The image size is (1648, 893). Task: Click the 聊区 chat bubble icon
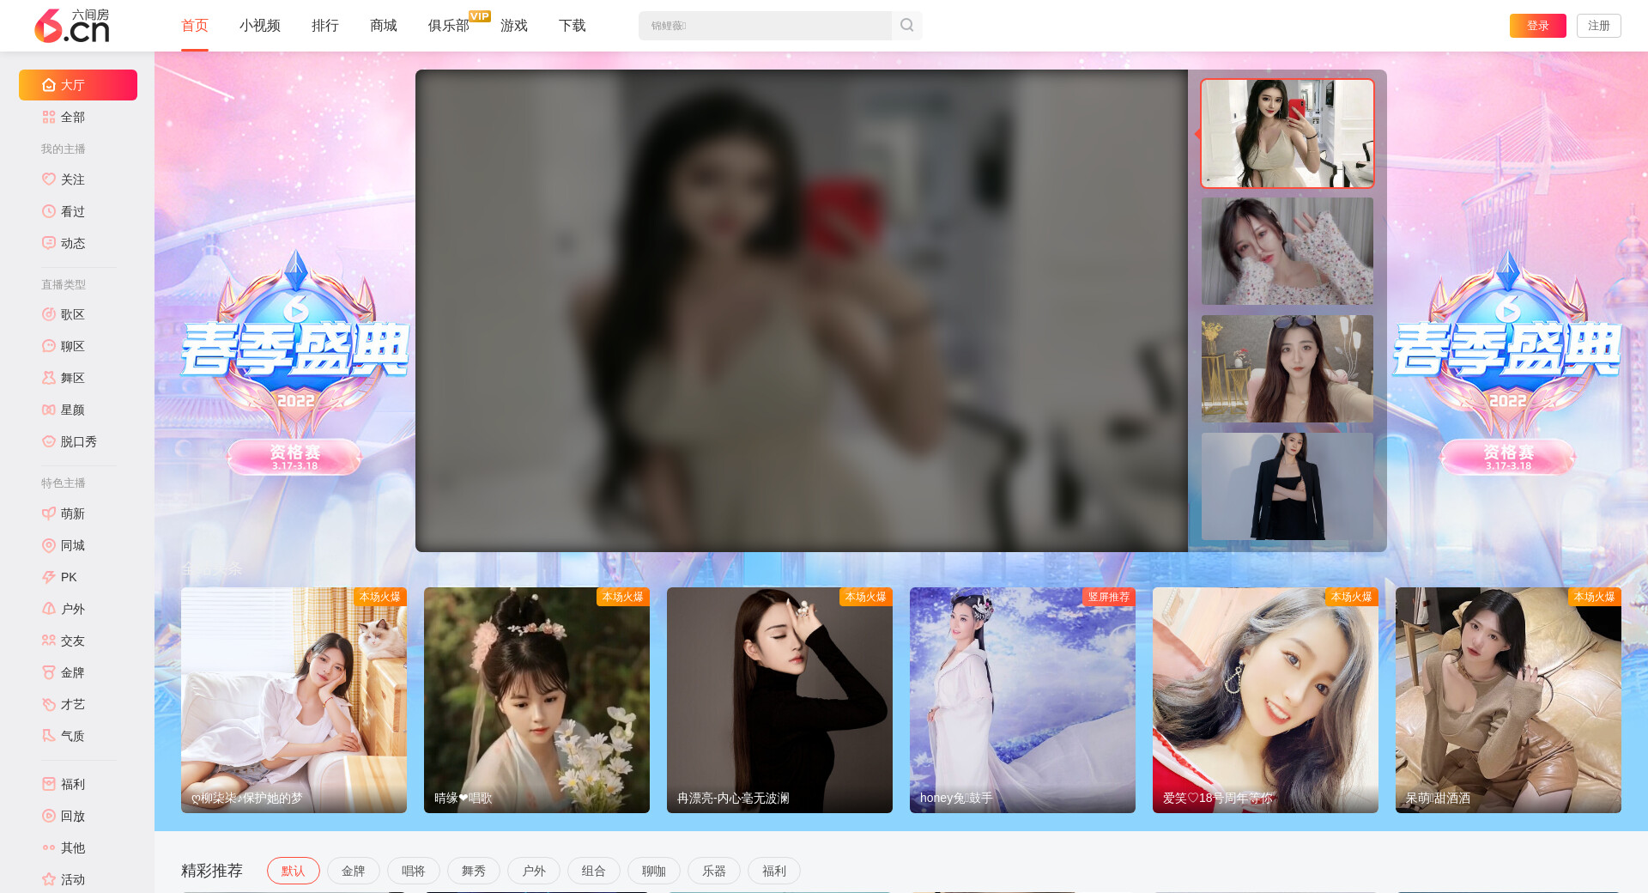[49, 346]
